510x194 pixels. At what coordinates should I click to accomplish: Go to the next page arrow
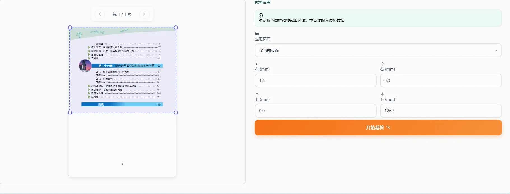[x=144, y=14]
